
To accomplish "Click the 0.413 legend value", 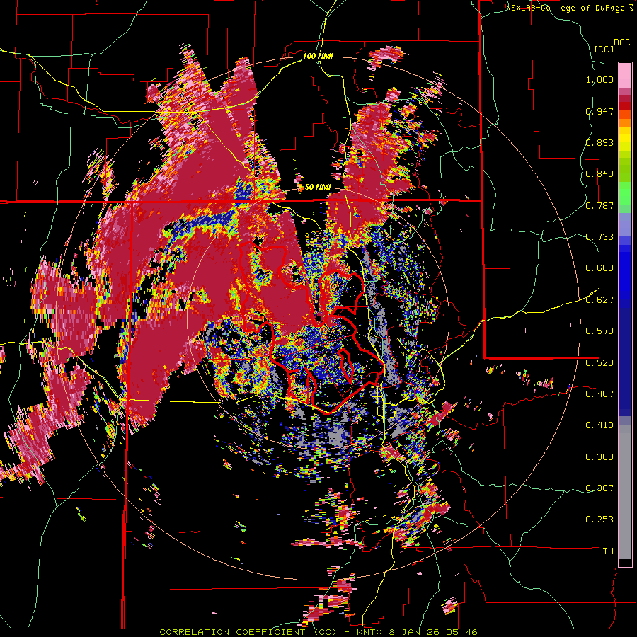I will coord(599,425).
